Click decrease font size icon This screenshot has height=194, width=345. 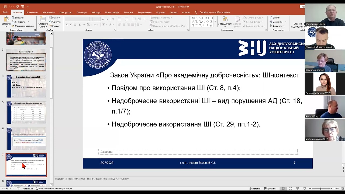108,19
